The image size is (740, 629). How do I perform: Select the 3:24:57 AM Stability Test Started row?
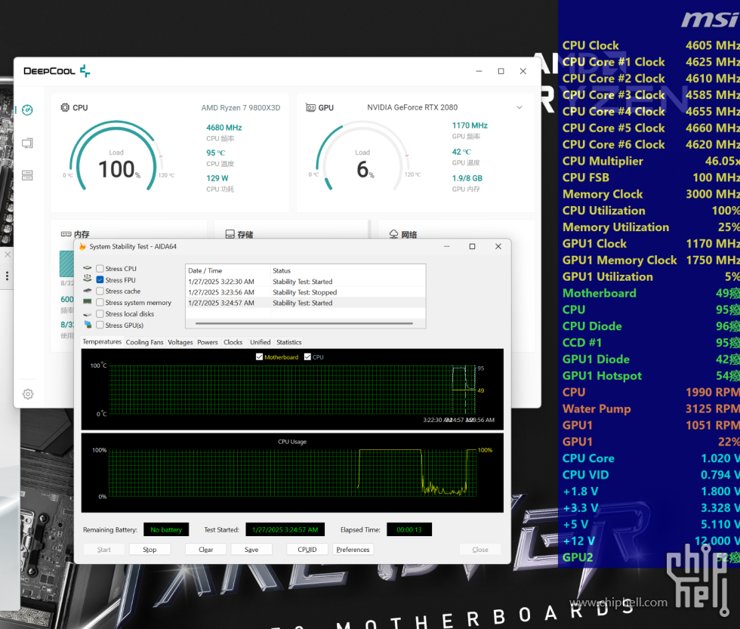coord(305,303)
